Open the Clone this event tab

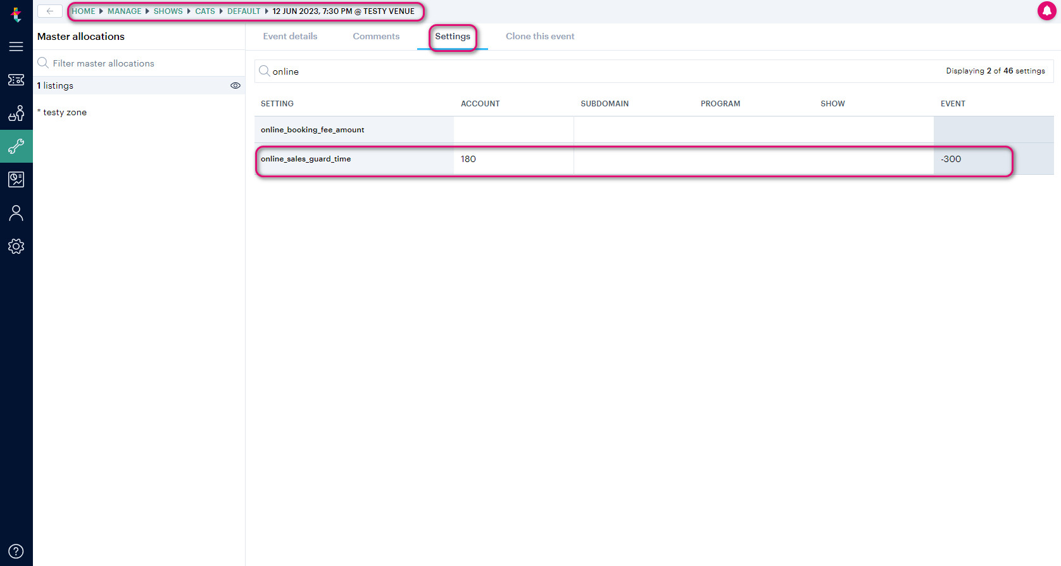[540, 36]
